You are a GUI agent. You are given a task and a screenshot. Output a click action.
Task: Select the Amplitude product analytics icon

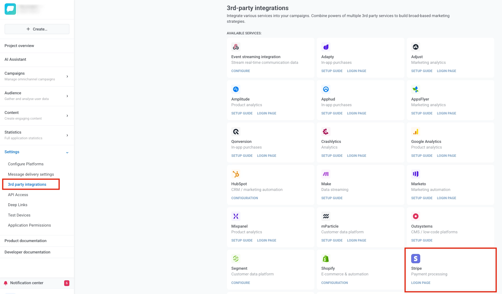pos(236,89)
